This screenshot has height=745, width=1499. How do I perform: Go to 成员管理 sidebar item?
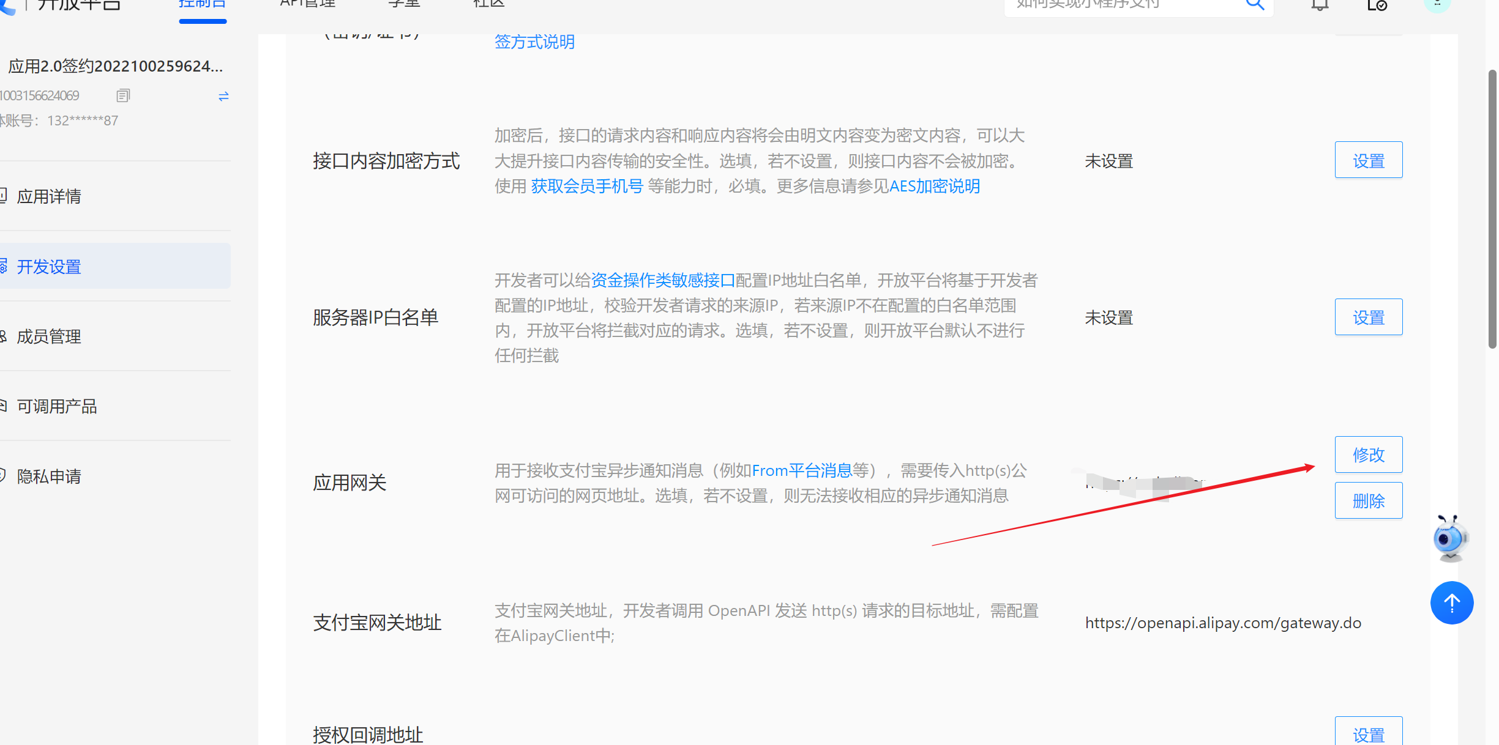[49, 336]
